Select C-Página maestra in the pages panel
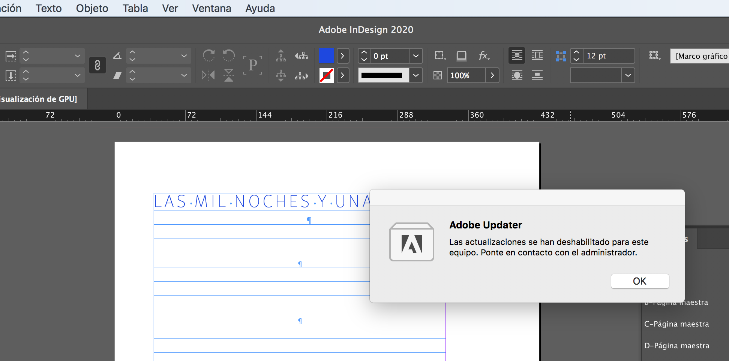 pyautogui.click(x=676, y=324)
